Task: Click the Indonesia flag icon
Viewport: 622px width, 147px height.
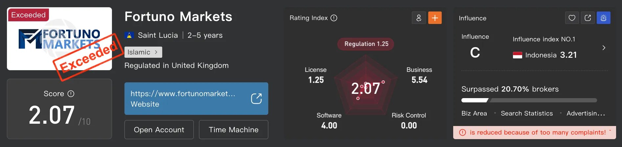Action: (518, 55)
